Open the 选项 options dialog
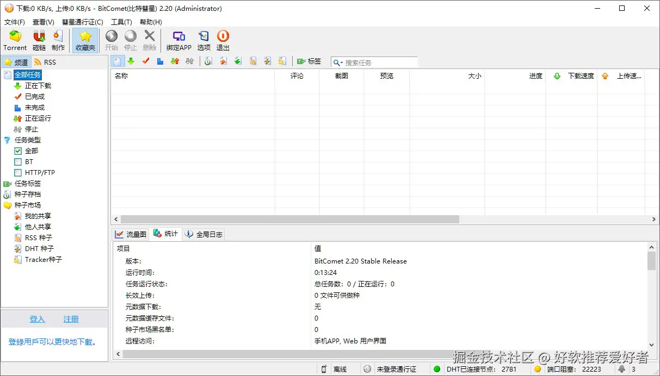This screenshot has width=660, height=376. coord(204,41)
